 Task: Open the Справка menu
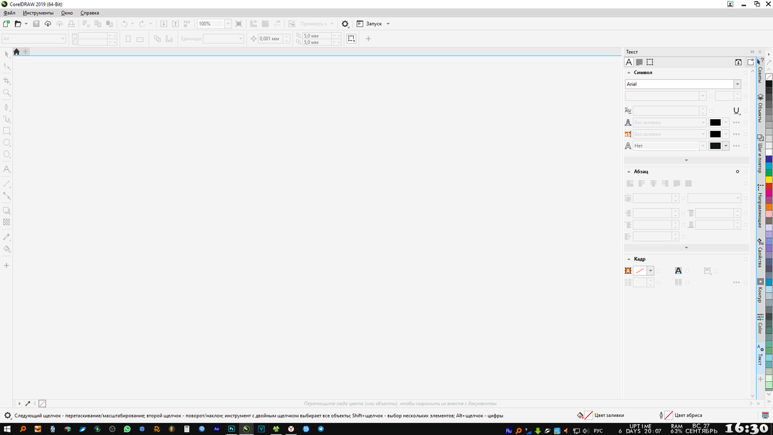[x=90, y=13]
